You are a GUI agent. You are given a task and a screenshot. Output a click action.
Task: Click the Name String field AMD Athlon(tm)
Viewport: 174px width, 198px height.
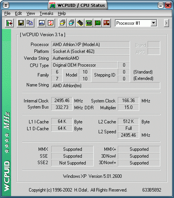point(106,86)
